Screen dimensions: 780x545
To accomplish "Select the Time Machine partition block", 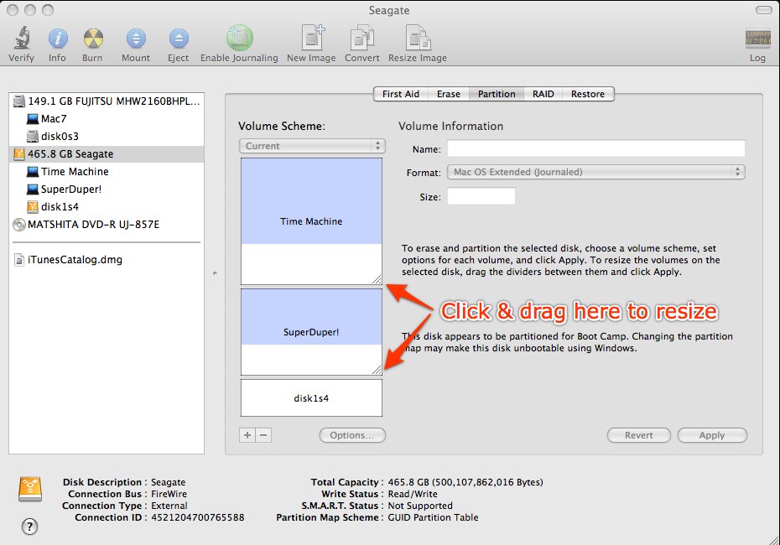I will pyautogui.click(x=311, y=221).
